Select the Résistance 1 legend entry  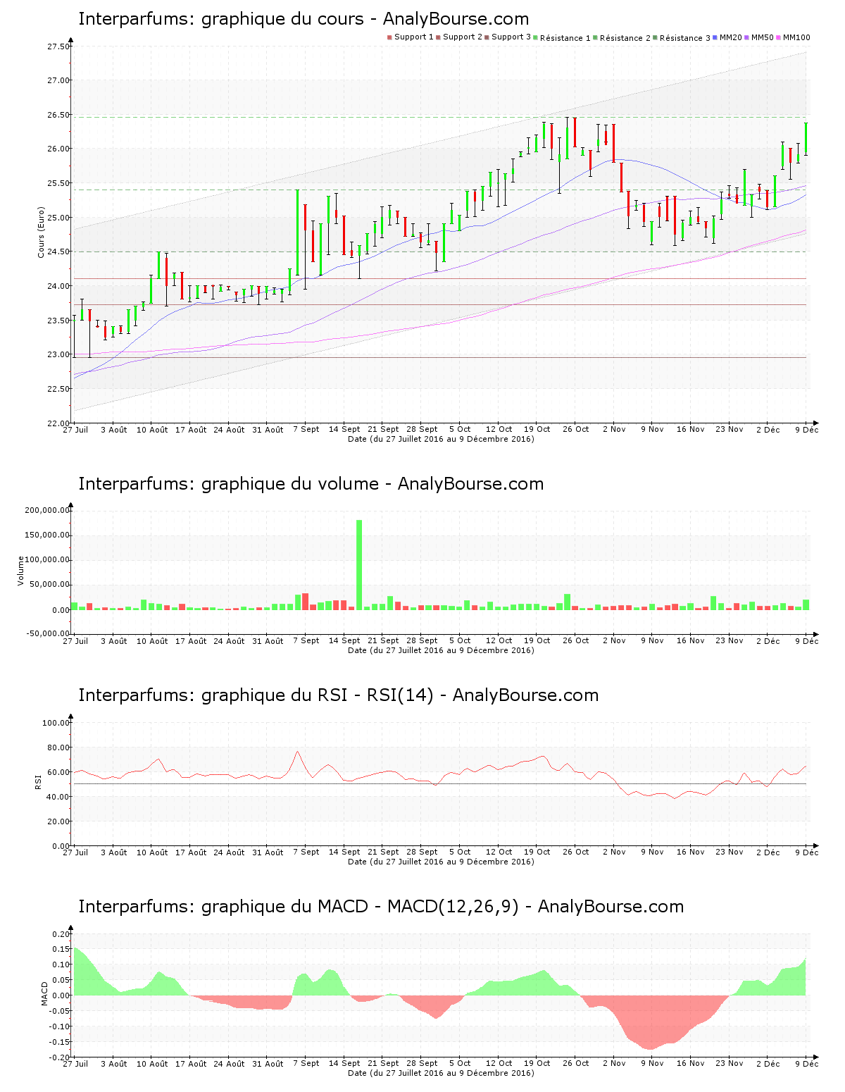point(562,37)
